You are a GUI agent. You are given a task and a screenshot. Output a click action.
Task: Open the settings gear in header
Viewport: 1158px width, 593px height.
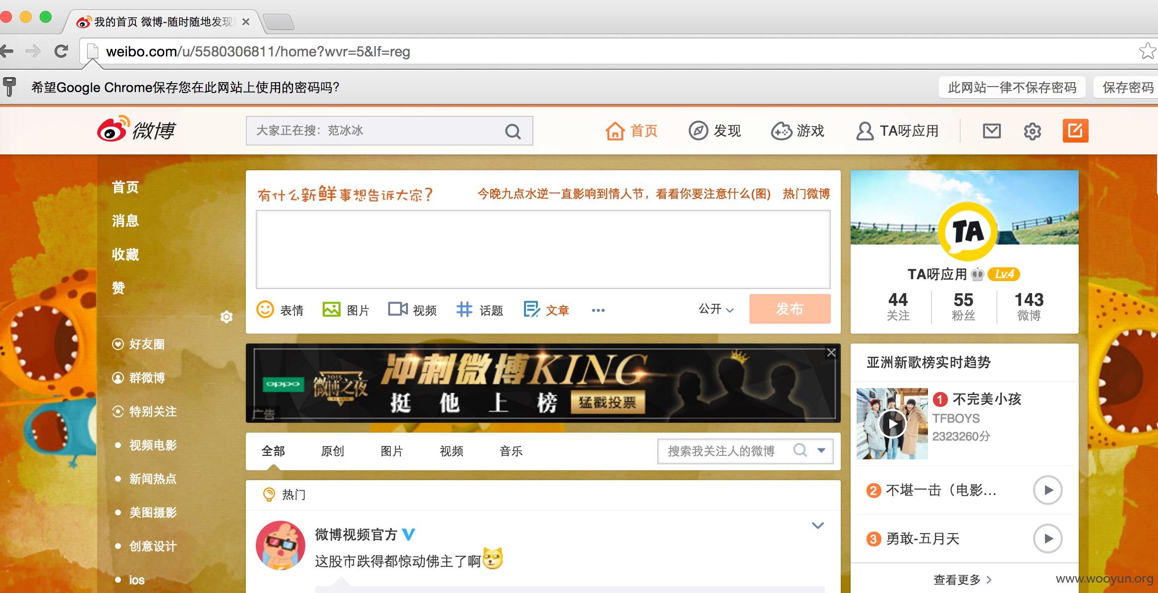(1032, 131)
